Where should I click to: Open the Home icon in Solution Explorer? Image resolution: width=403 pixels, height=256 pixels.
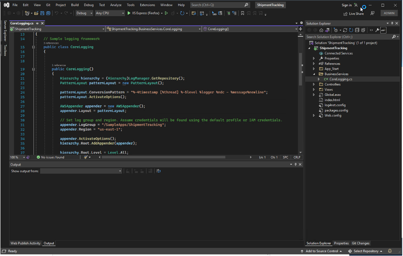321,30
